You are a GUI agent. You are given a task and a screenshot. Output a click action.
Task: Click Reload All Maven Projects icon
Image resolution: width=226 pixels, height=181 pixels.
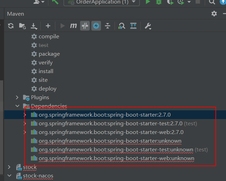click(x=11, y=26)
